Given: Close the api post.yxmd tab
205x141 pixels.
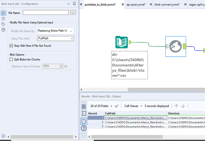Looking at the screenshot, I should (x=151, y=4).
